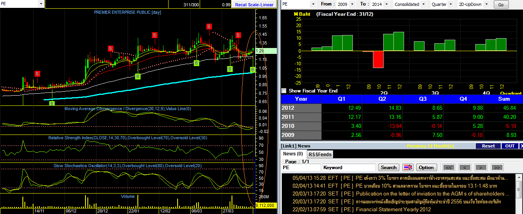Click the Q2 column header in table
Viewport: 523px width, 214px height.
[382, 99]
